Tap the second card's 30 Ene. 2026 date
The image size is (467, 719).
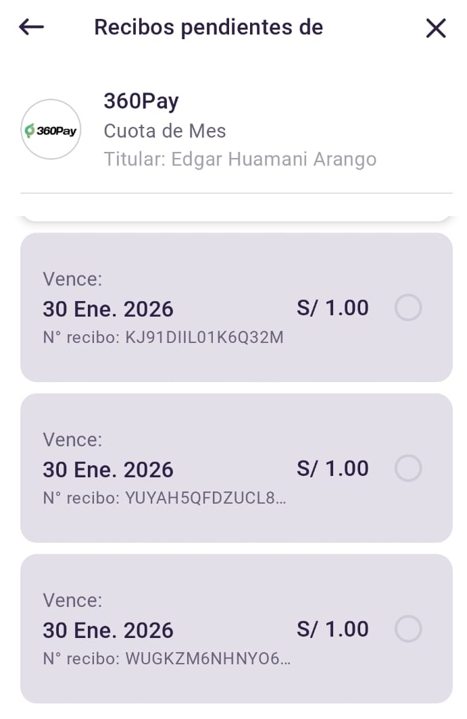point(108,469)
